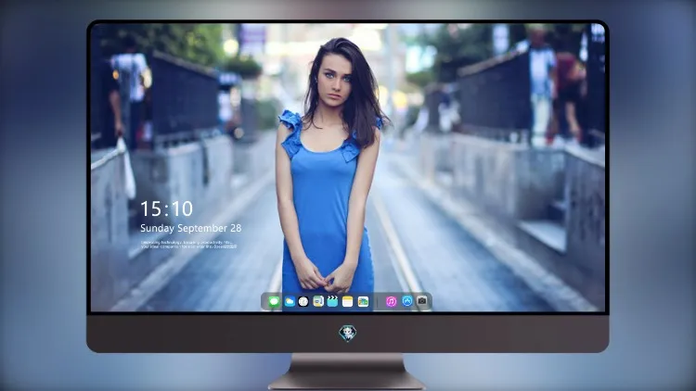
Task: Launch the clapperboard video app
Action: (x=332, y=302)
